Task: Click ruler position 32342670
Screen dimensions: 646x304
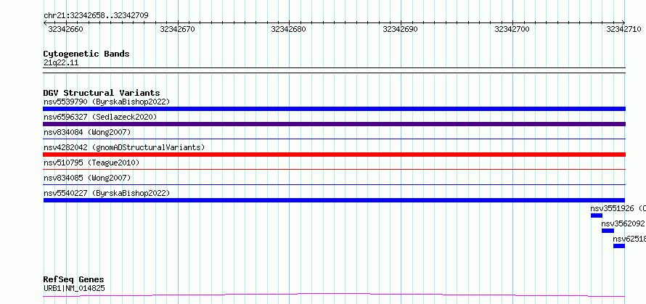Action: click(177, 29)
